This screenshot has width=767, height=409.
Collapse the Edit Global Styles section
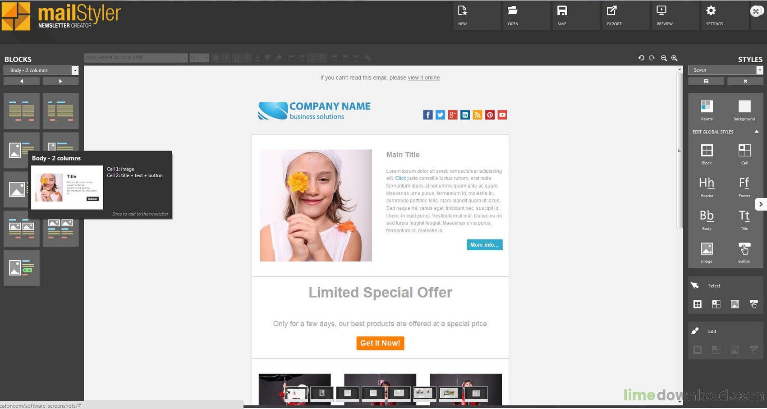757,132
